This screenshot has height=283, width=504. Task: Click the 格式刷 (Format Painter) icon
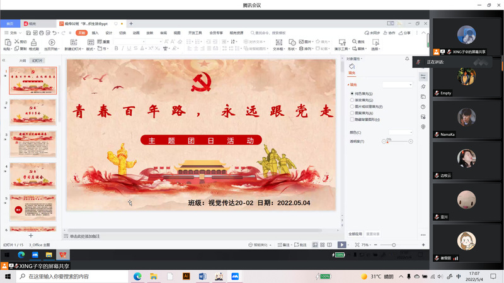pyautogui.click(x=33, y=43)
